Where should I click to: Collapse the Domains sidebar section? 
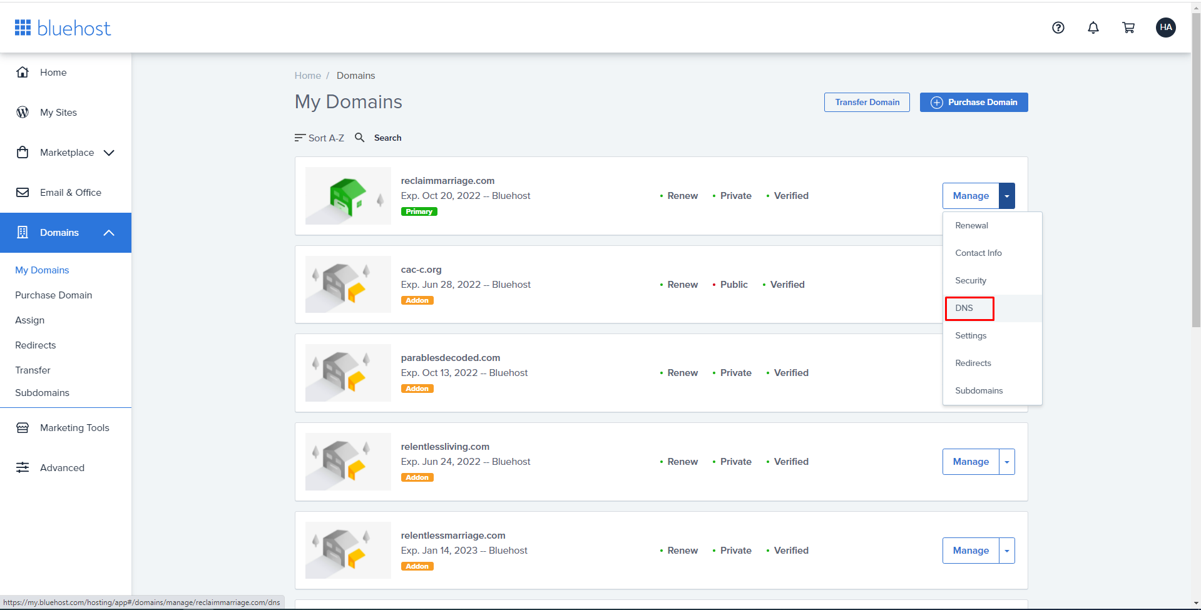tap(109, 233)
